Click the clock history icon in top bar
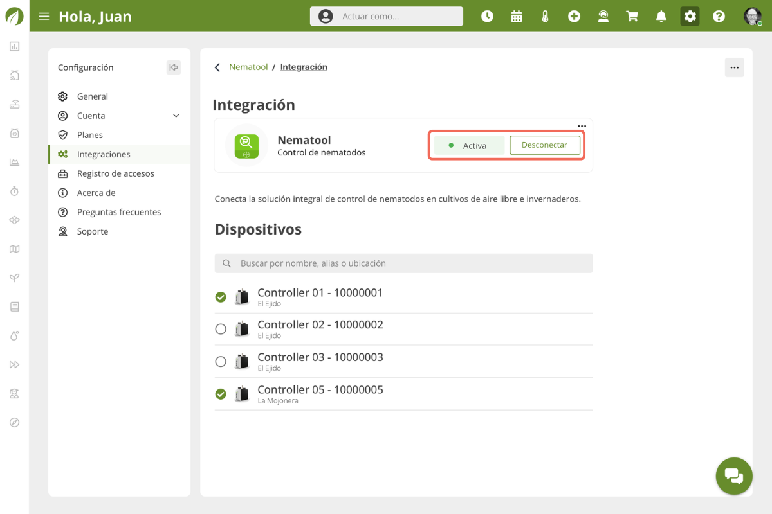 point(487,17)
